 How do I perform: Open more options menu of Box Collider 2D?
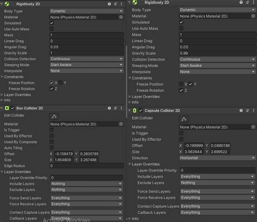click(x=121, y=108)
